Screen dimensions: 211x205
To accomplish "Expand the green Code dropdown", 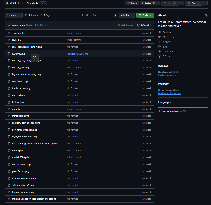I will click(x=145, y=15).
